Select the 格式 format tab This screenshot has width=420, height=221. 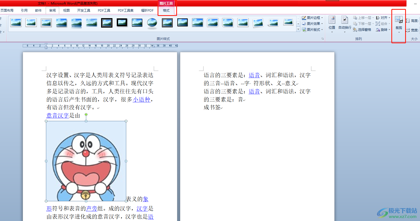click(166, 10)
